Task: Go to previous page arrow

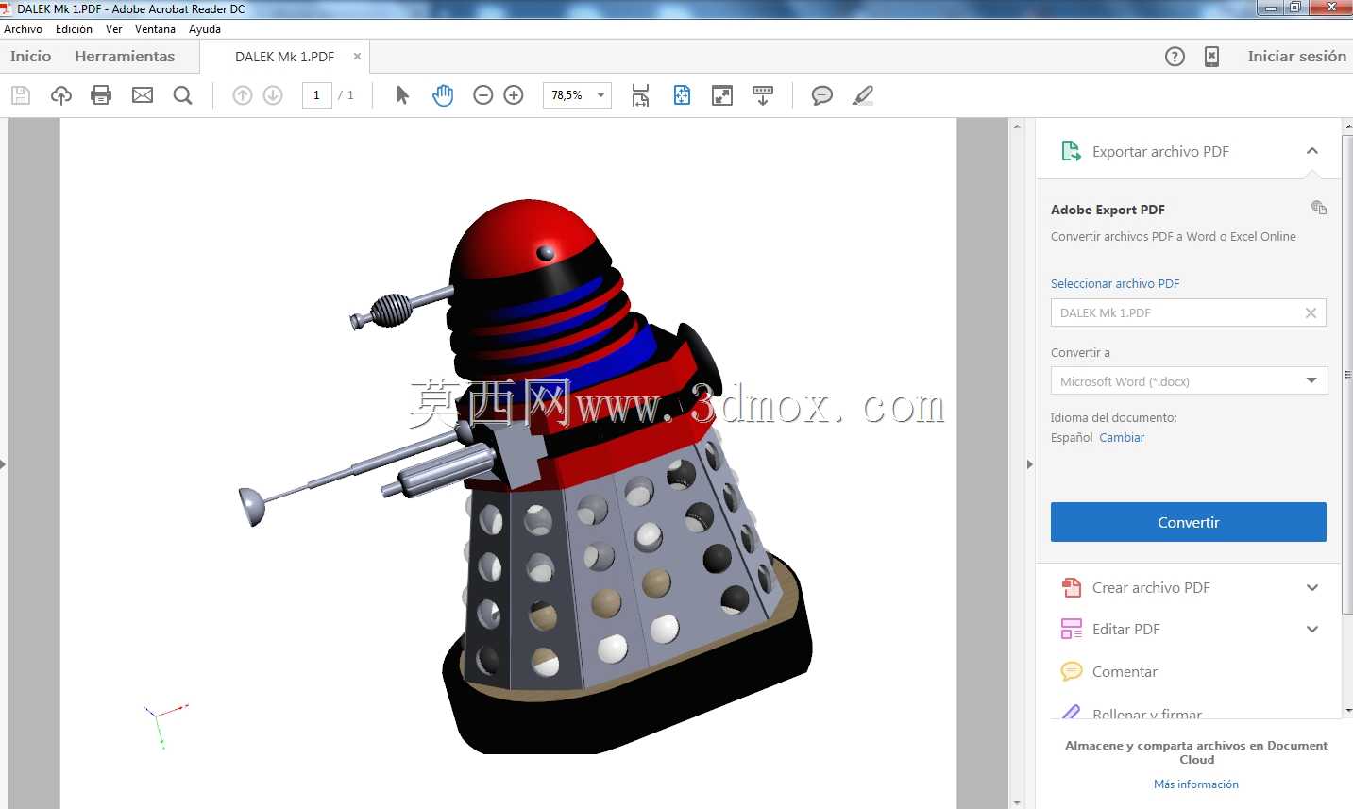Action: click(243, 95)
